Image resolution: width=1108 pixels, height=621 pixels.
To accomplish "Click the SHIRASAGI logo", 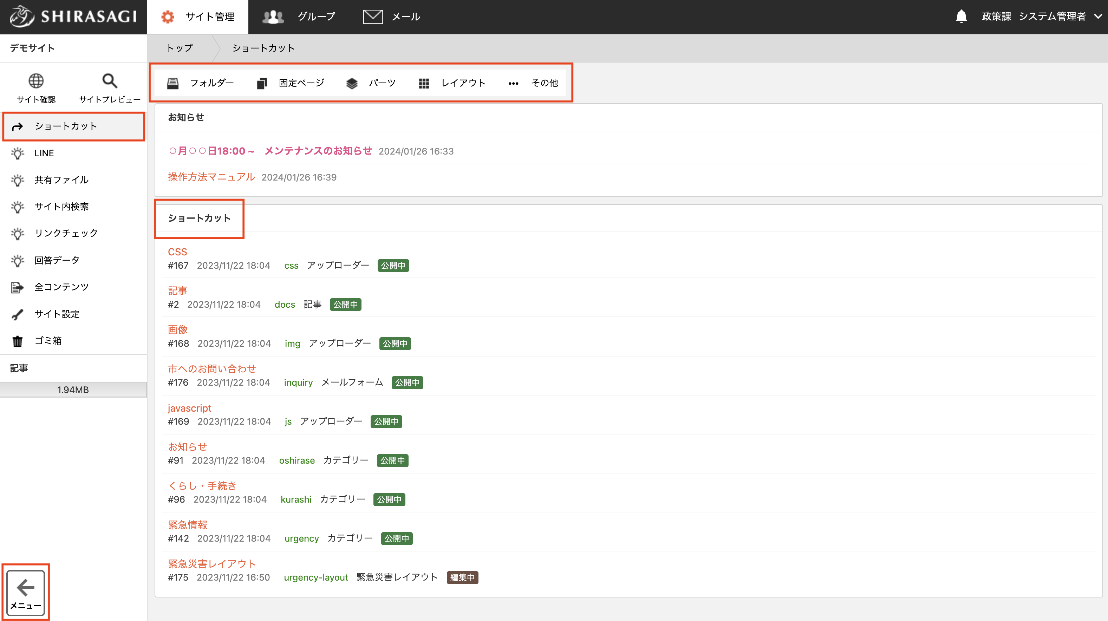I will pyautogui.click(x=73, y=17).
